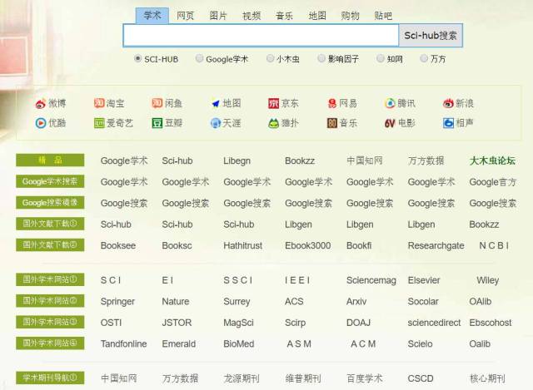Open the CSCD link
This screenshot has width=533, height=390.
[421, 378]
